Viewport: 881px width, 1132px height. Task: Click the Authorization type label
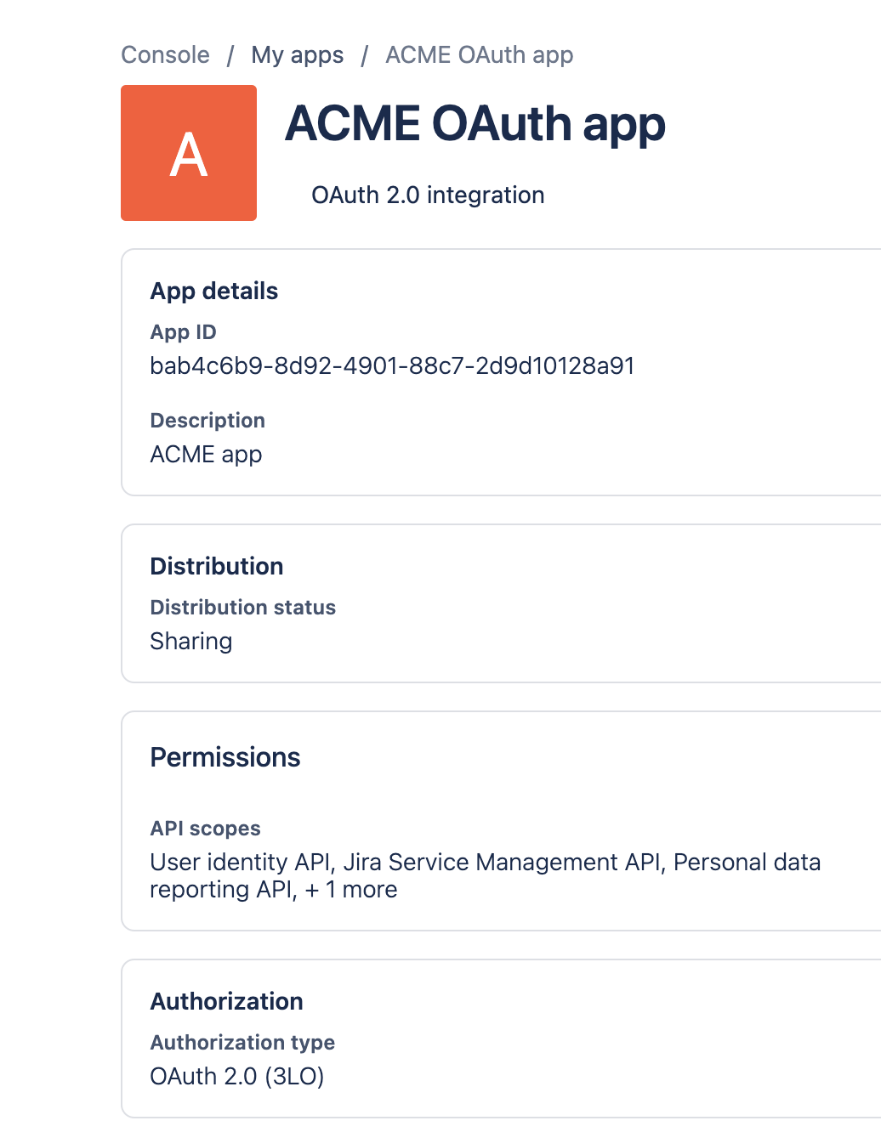242,1043
